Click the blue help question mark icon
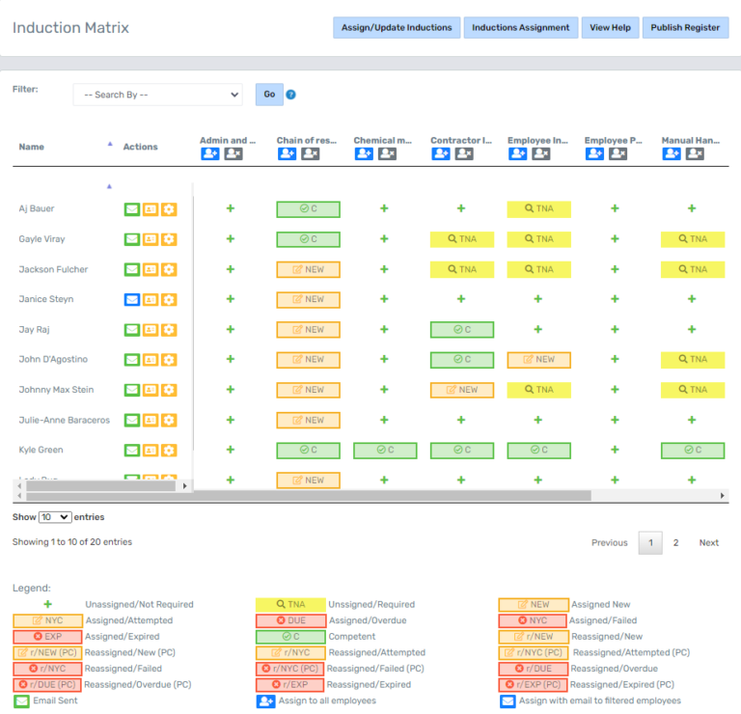Image resolution: width=741 pixels, height=714 pixels. pos(290,95)
